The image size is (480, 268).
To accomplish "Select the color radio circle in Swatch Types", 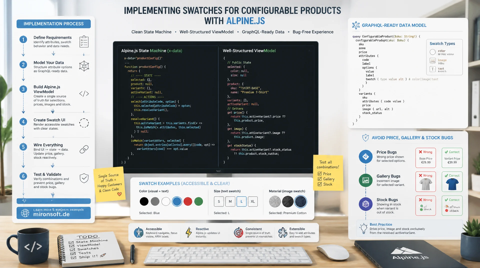I will click(x=432, y=52).
